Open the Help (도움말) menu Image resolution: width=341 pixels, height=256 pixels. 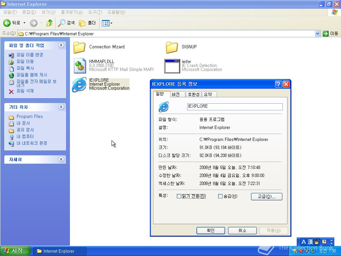[116, 12]
